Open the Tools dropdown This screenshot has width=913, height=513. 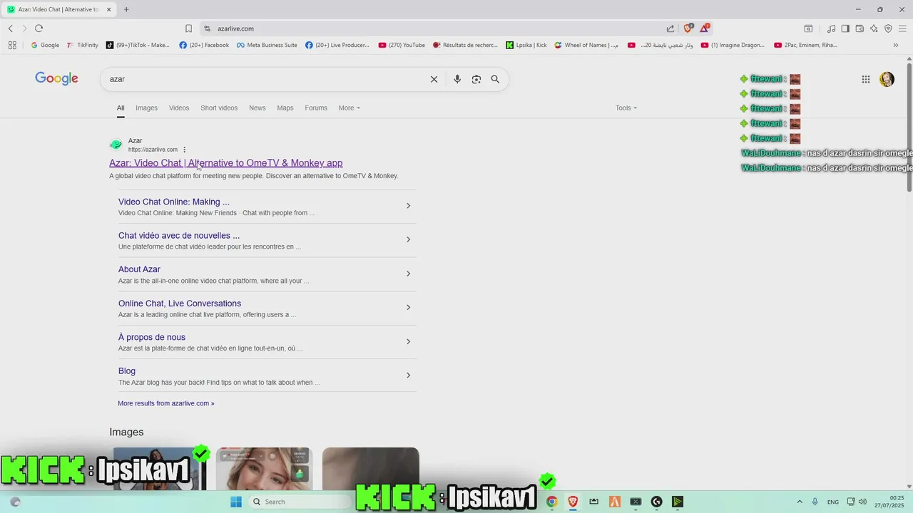click(626, 108)
